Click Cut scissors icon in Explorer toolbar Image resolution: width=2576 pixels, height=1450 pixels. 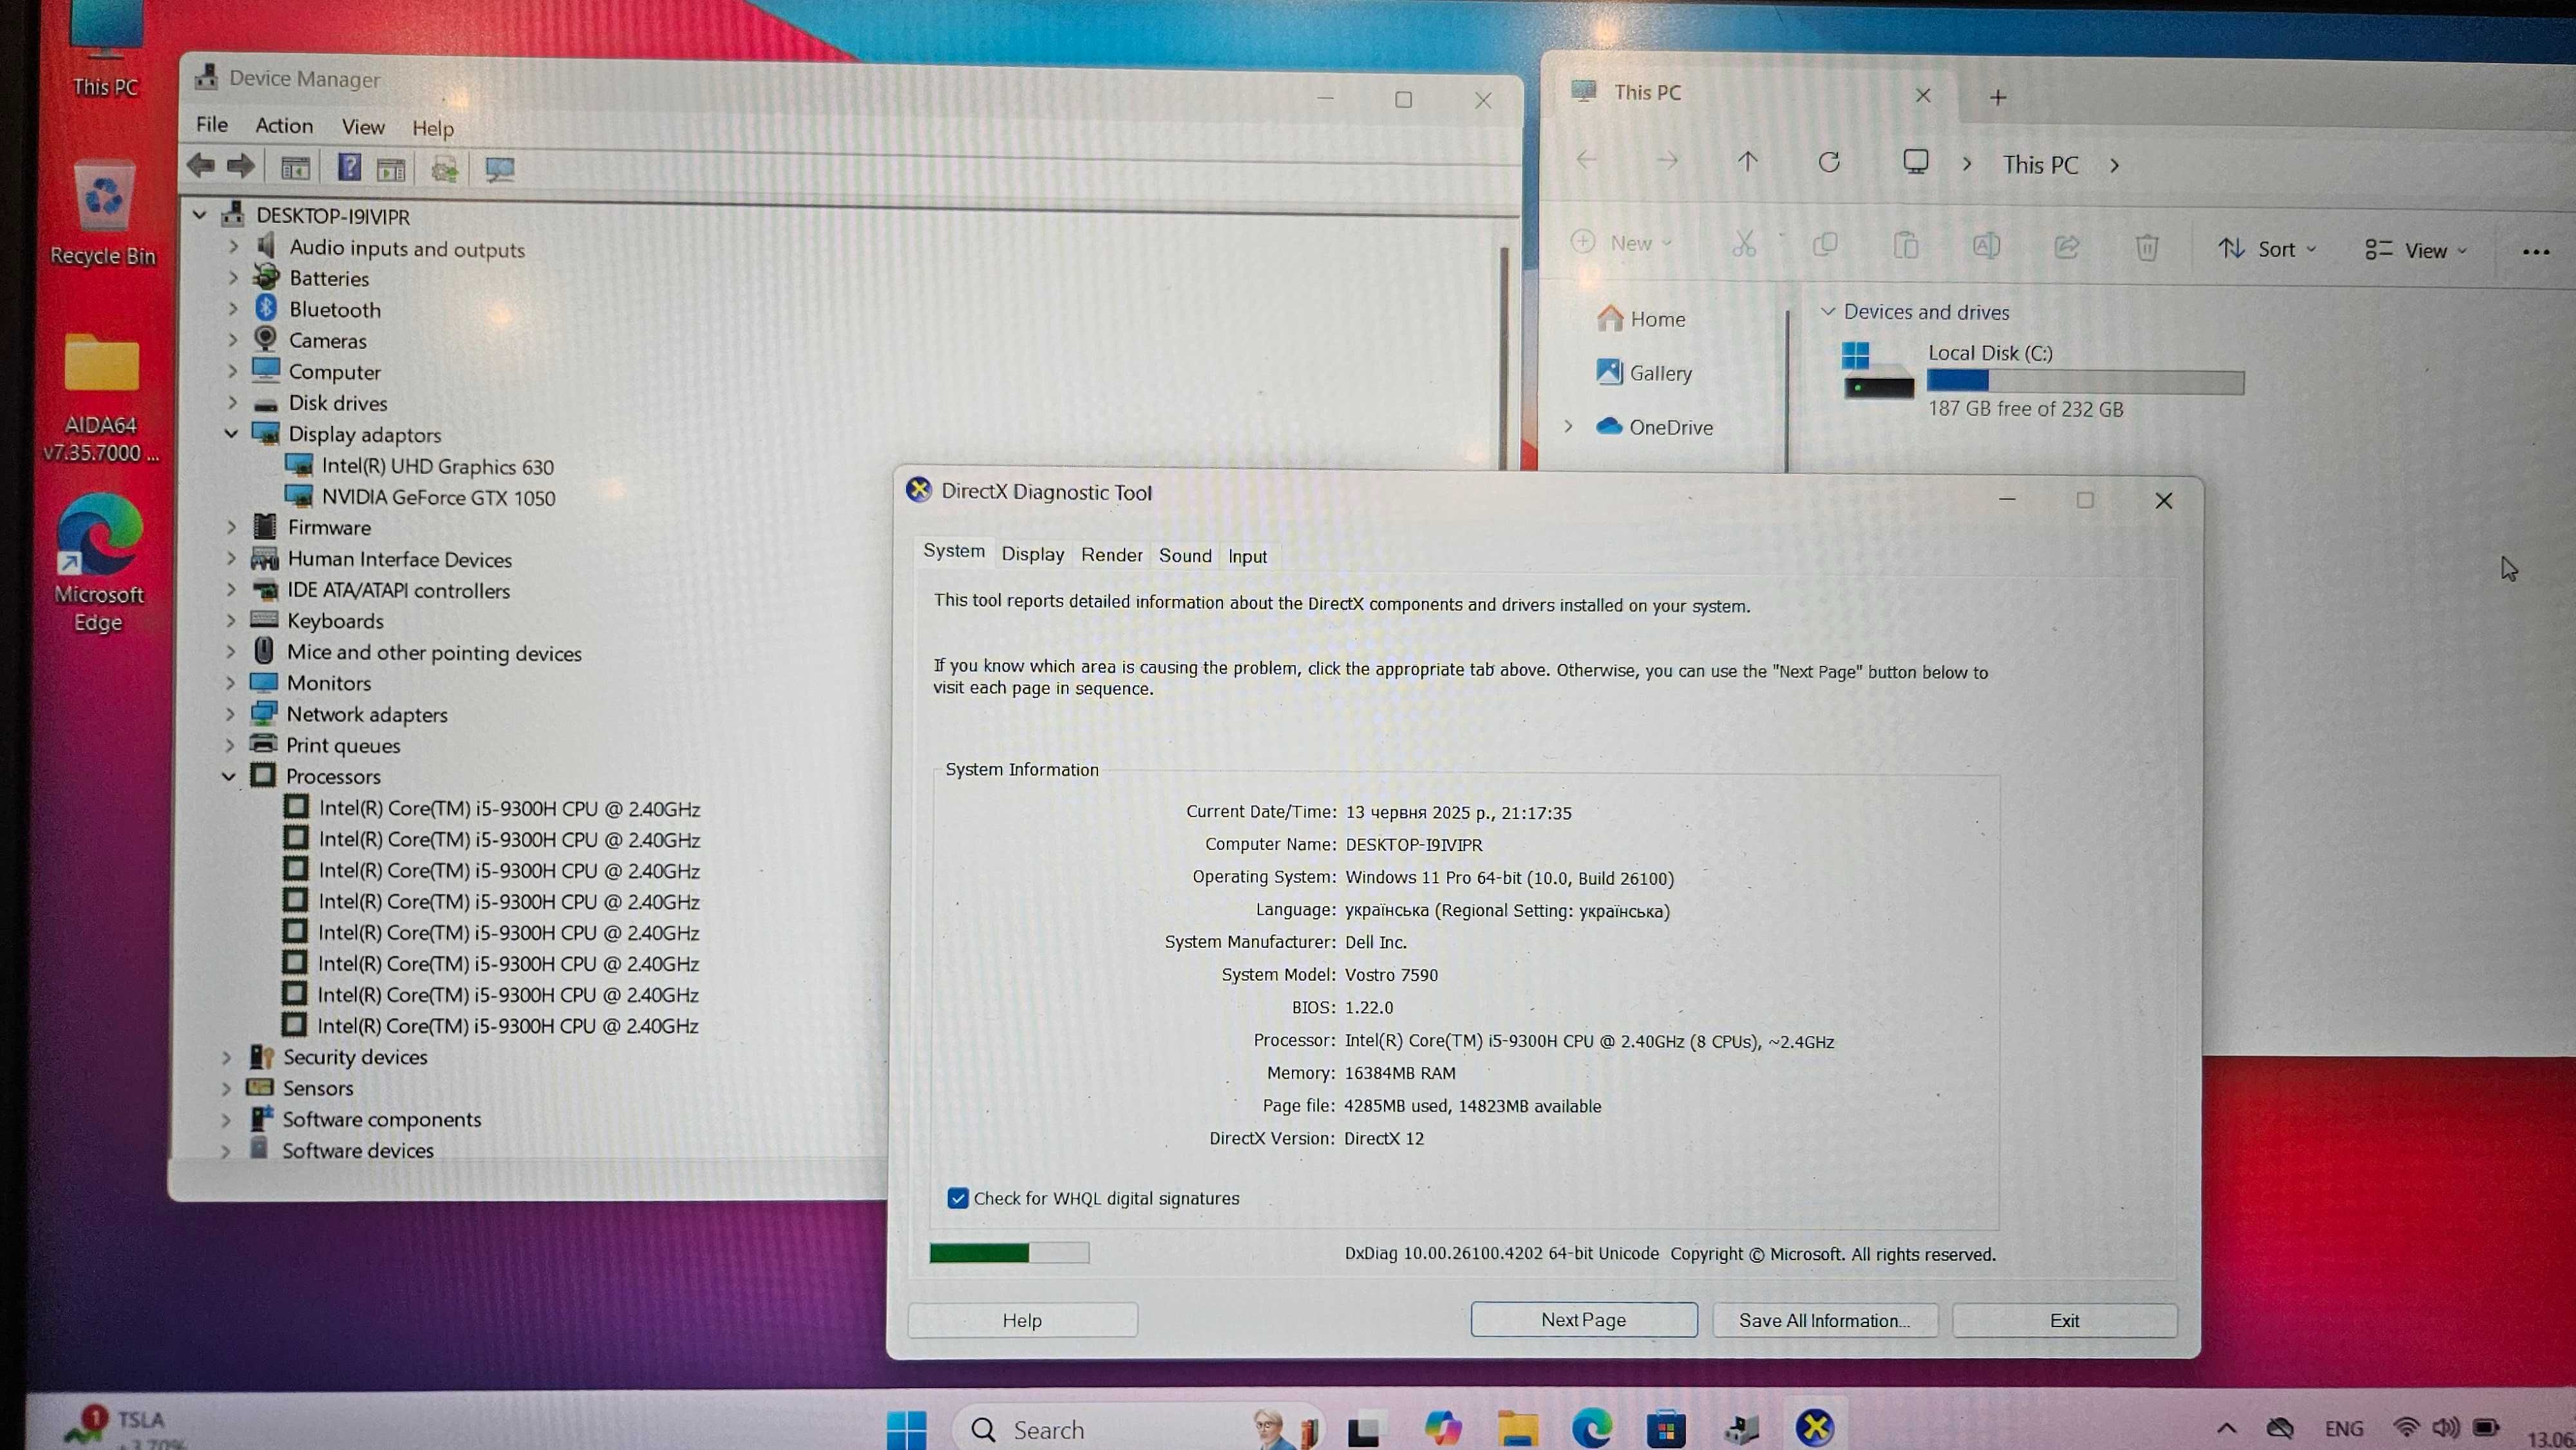click(1744, 244)
